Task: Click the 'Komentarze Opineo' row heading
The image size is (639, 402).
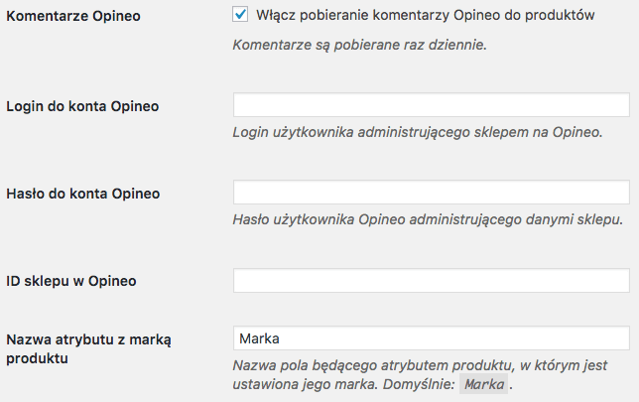Action: tap(72, 17)
